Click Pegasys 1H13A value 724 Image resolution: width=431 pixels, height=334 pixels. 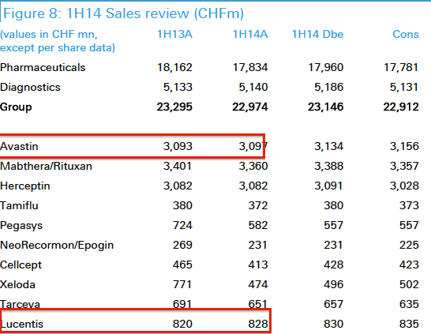tap(182, 225)
